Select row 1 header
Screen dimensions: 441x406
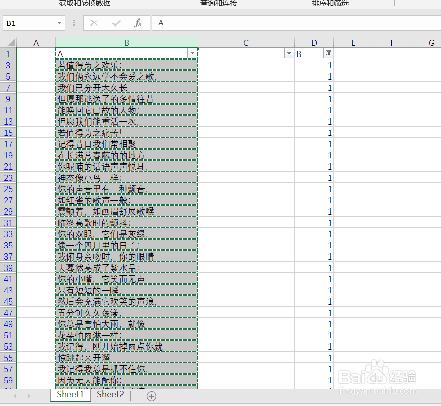click(8, 53)
